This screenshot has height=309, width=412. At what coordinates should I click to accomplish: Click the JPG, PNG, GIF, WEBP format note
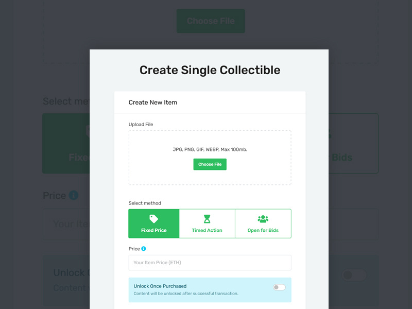(210, 149)
